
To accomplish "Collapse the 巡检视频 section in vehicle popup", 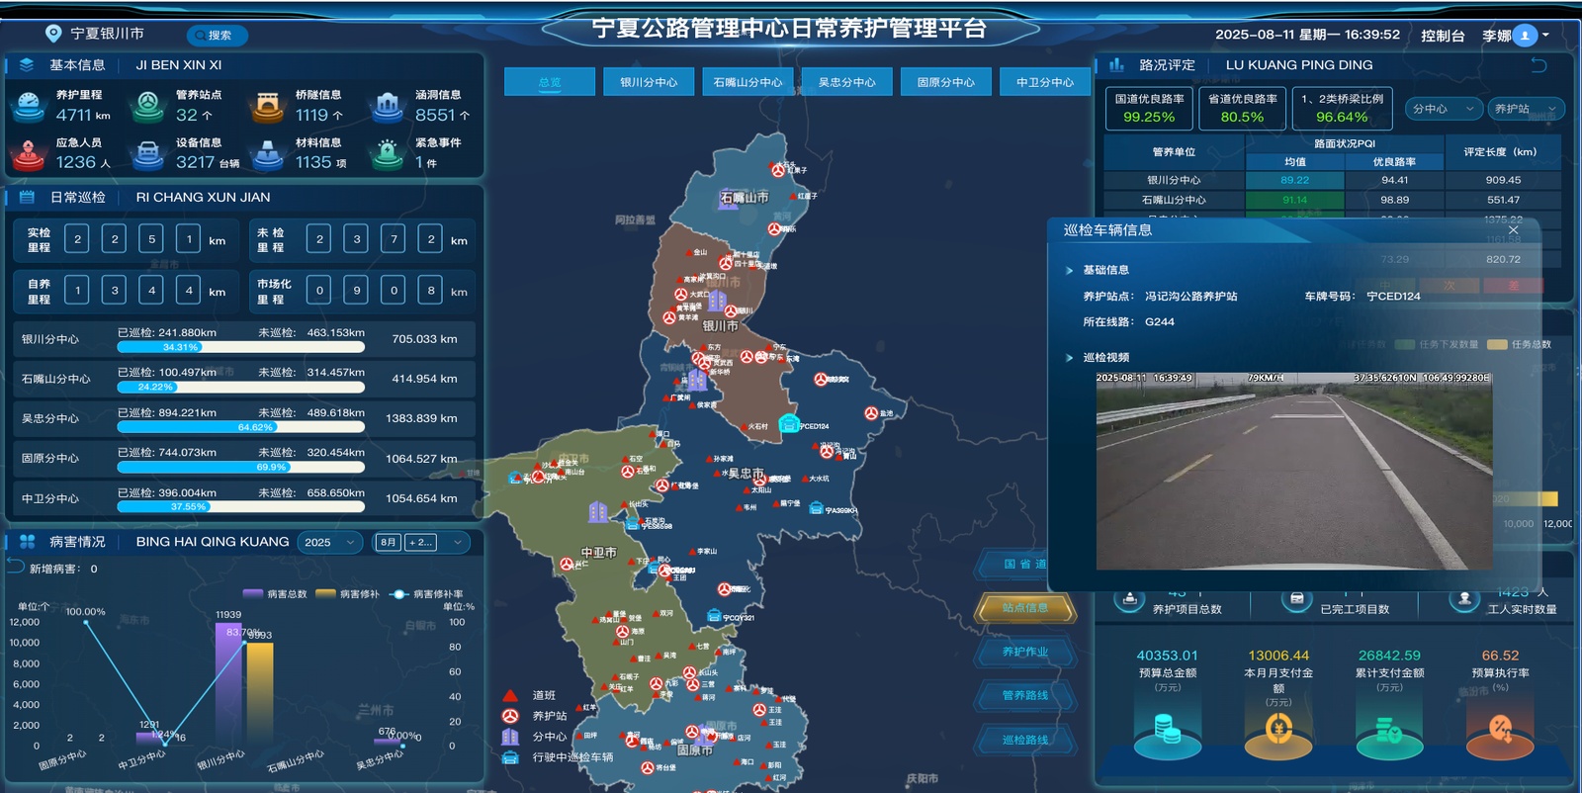I will click(1070, 358).
